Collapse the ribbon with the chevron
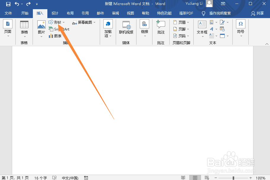Viewport: 270px width, 180px height. click(267, 44)
